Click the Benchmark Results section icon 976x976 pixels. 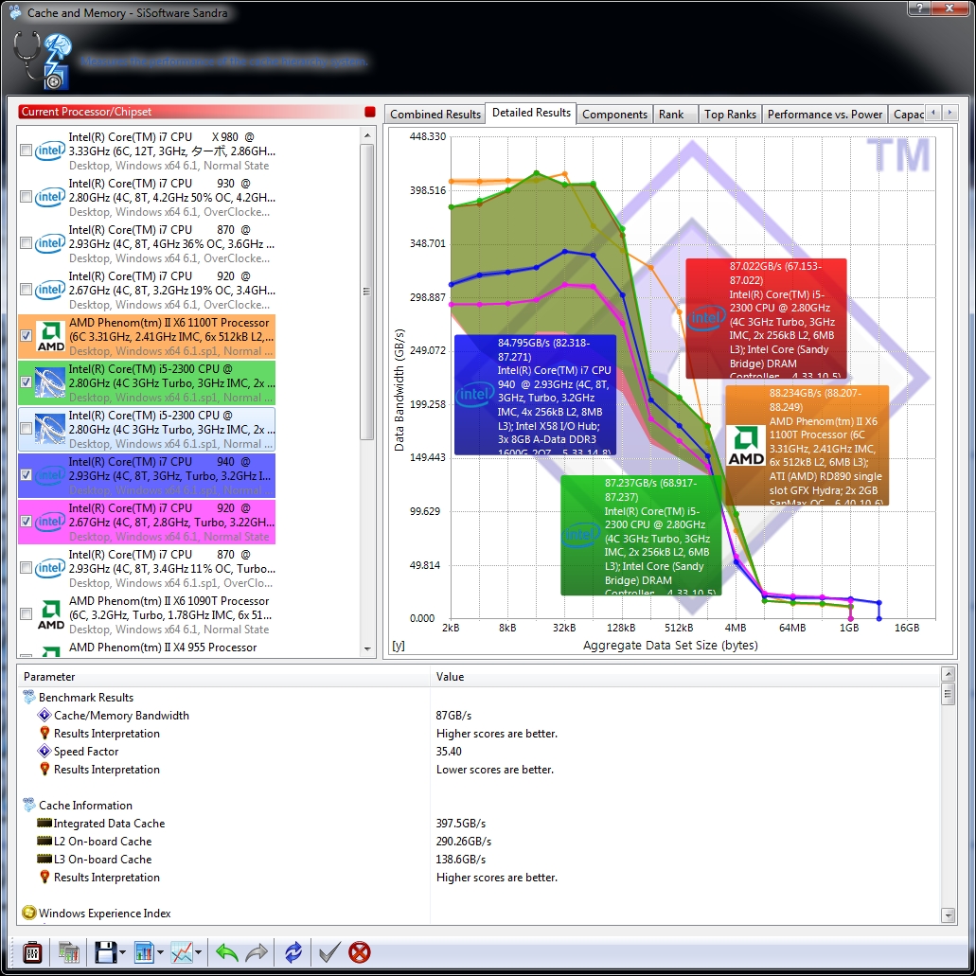28,697
